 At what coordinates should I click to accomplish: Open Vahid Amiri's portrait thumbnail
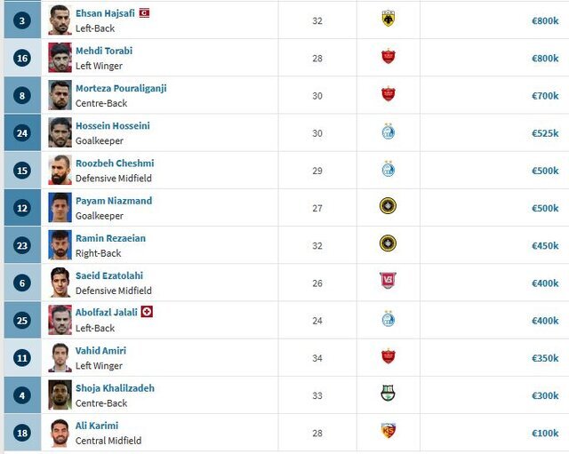pyautogui.click(x=60, y=356)
